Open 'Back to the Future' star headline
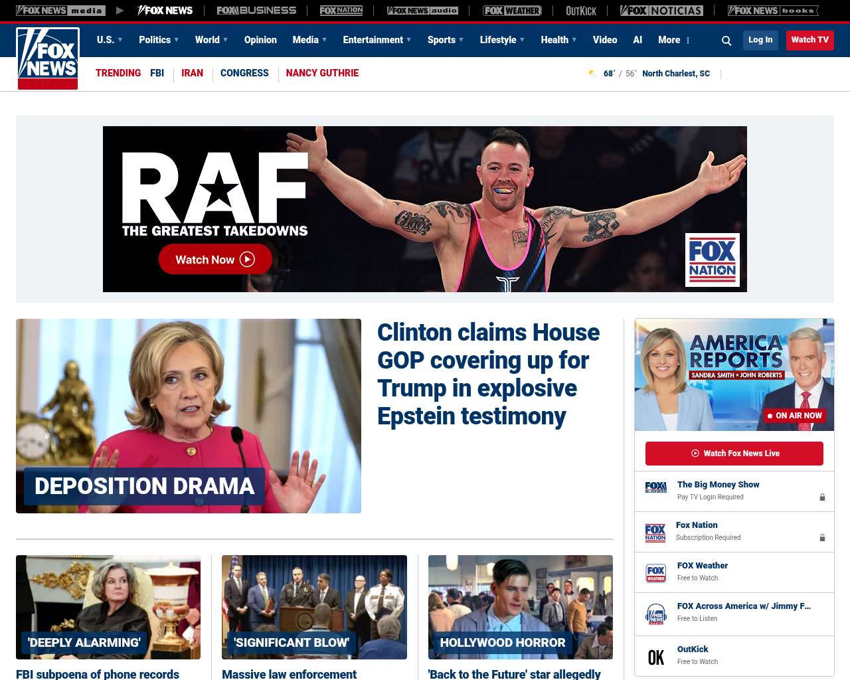850x680 pixels. click(515, 674)
